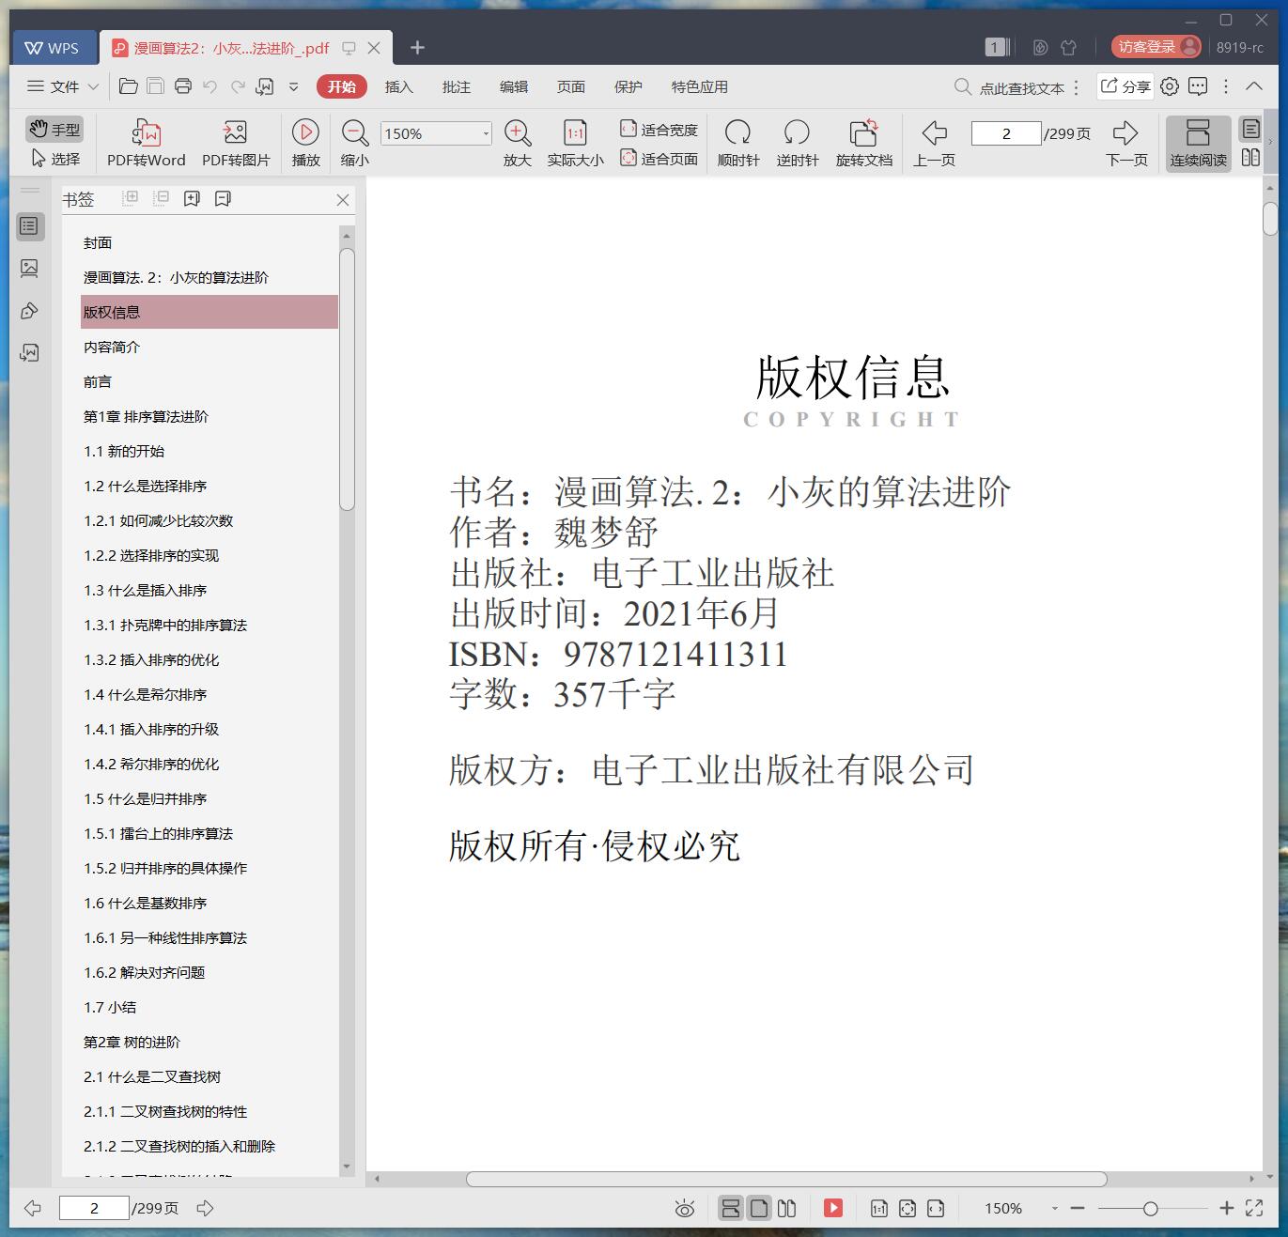
Task: Start slideshow playback (播放)
Action: (305, 143)
